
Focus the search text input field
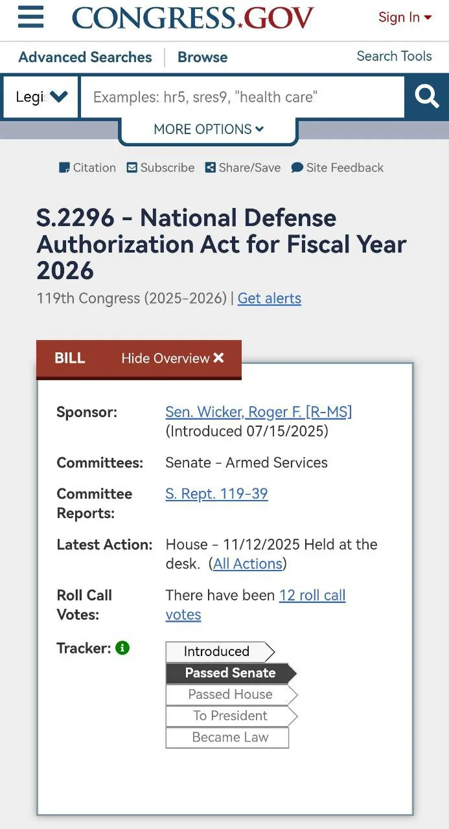pyautogui.click(x=241, y=97)
